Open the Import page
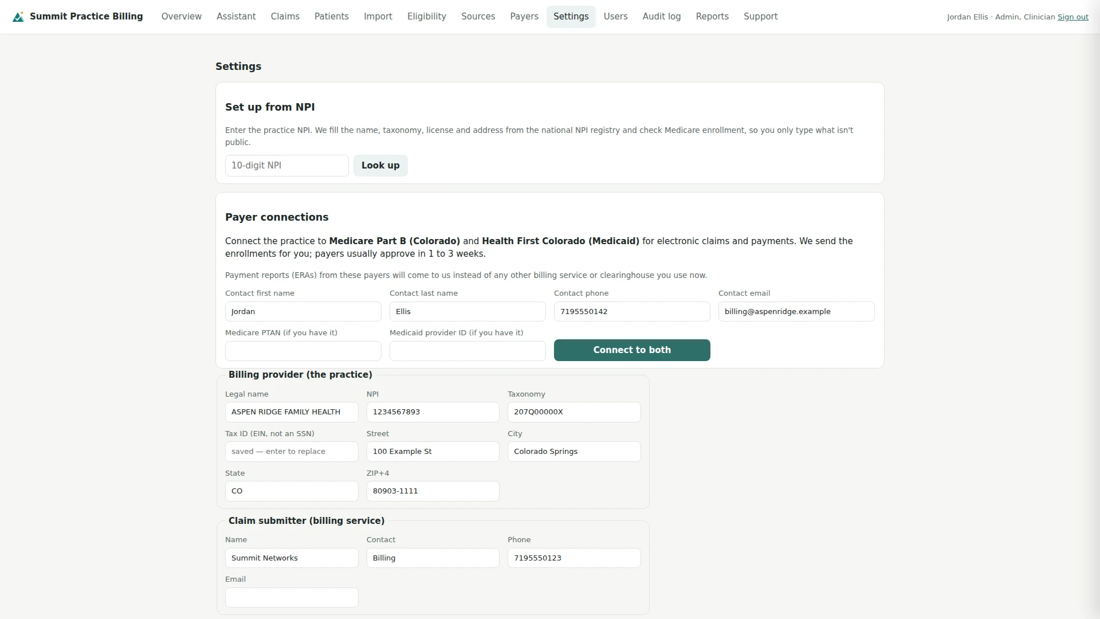This screenshot has width=1100, height=619. [378, 17]
